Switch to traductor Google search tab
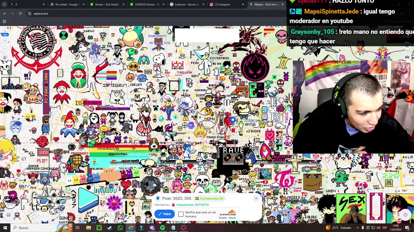This screenshot has height=232, width=414. coord(187,5)
